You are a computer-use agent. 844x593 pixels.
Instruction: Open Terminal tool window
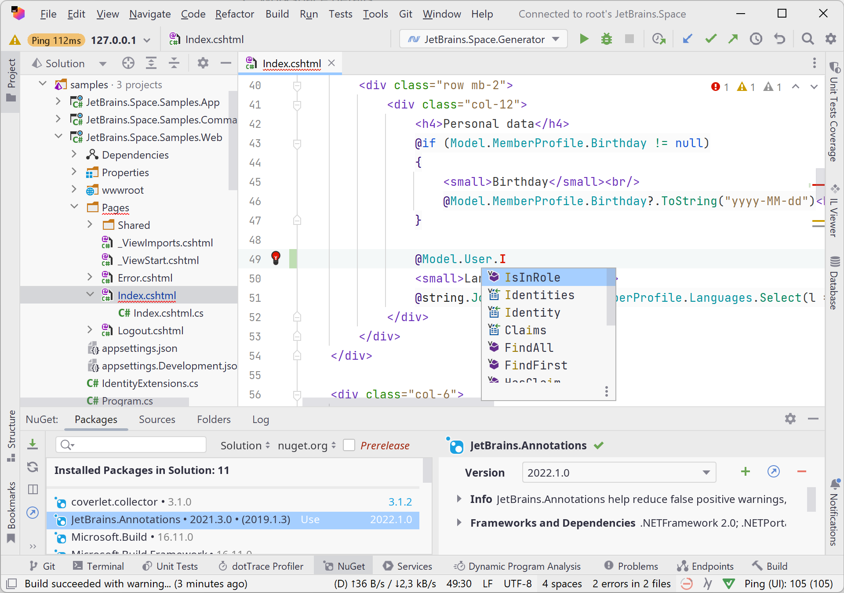point(98,566)
